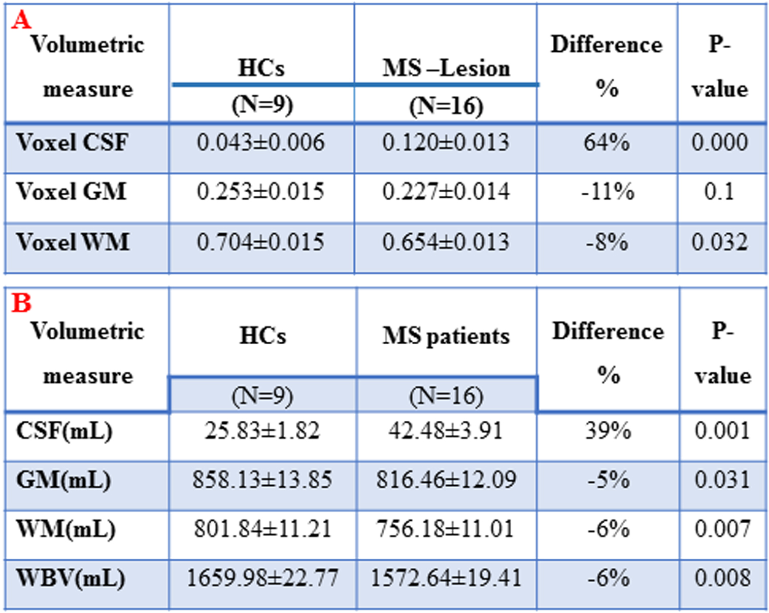
Task: Click the 1659.98±22.77 cell
Action: tap(262, 579)
